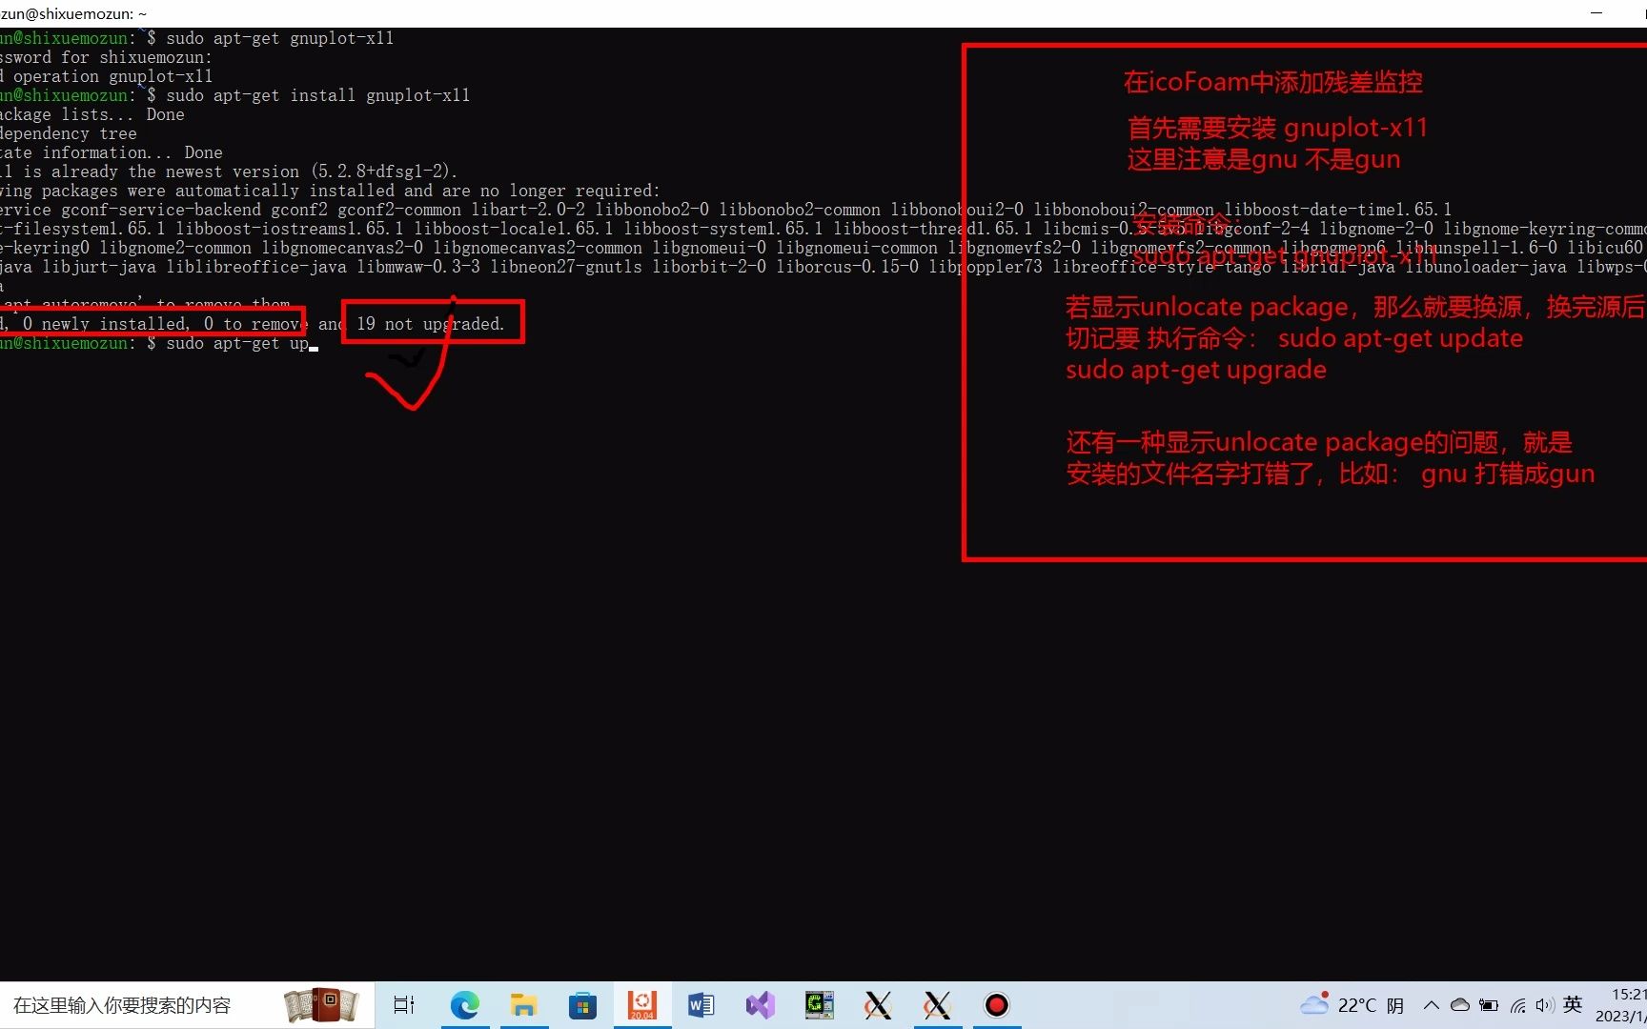The image size is (1647, 1029).
Task: Click the first command 'sudo apt-get gnuplot-x11'
Action: click(x=279, y=38)
